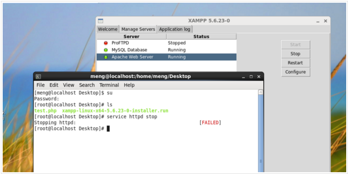This screenshot has height=174, width=348.
Task: Open the Terminal menu in menubar
Action: (109, 85)
